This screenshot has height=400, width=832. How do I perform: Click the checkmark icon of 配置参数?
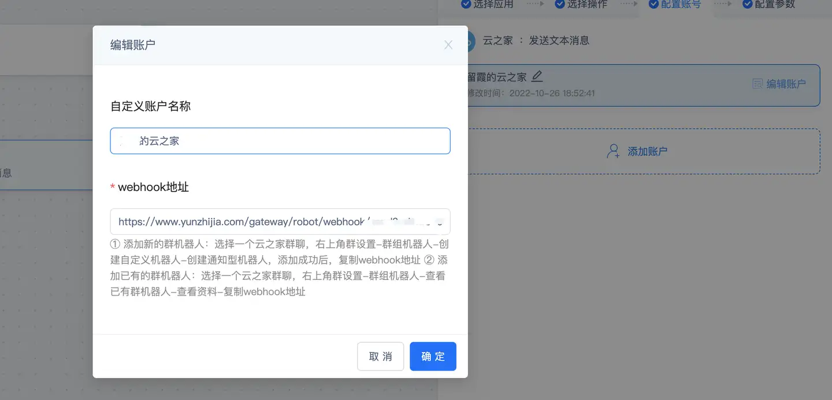coord(748,4)
